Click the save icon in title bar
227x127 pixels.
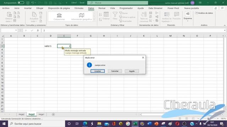coord(28,3)
